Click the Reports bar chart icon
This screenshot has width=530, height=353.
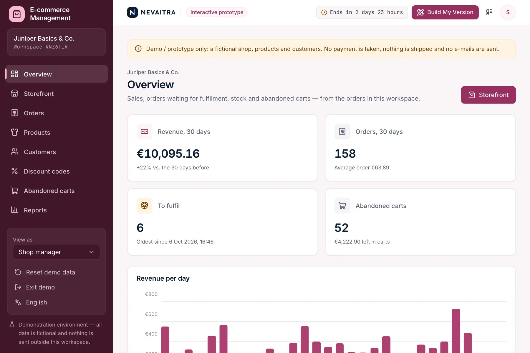(14, 210)
